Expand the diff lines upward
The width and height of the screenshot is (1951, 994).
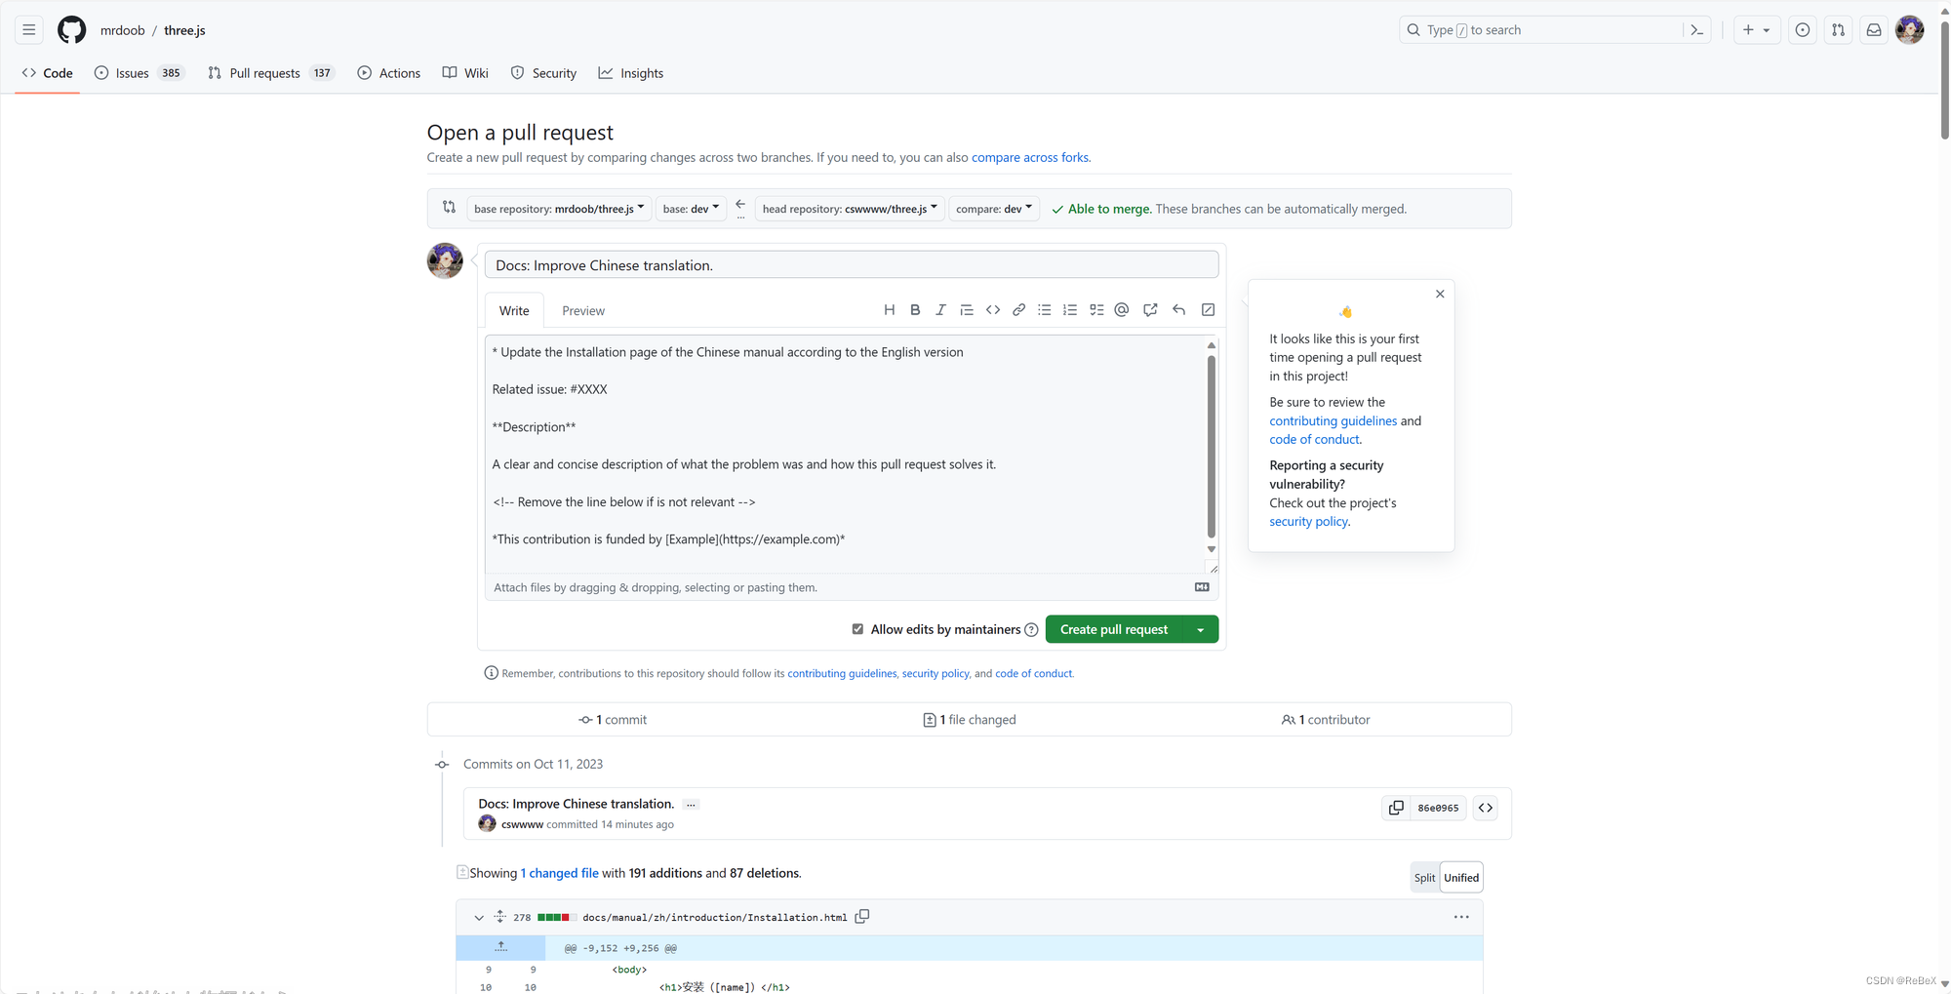[x=500, y=947]
